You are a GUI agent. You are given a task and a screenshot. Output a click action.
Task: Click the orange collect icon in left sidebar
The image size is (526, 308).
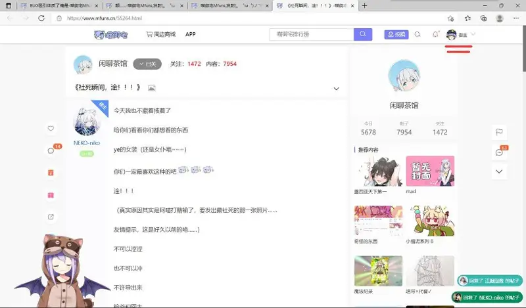pos(51,173)
